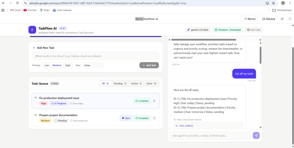294x148 pixels.
Task: Send the chat message with paper plane
Action: [256, 136]
